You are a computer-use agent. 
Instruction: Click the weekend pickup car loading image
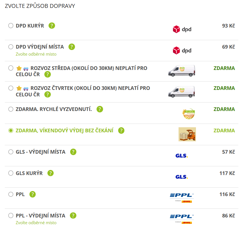click(x=187, y=134)
